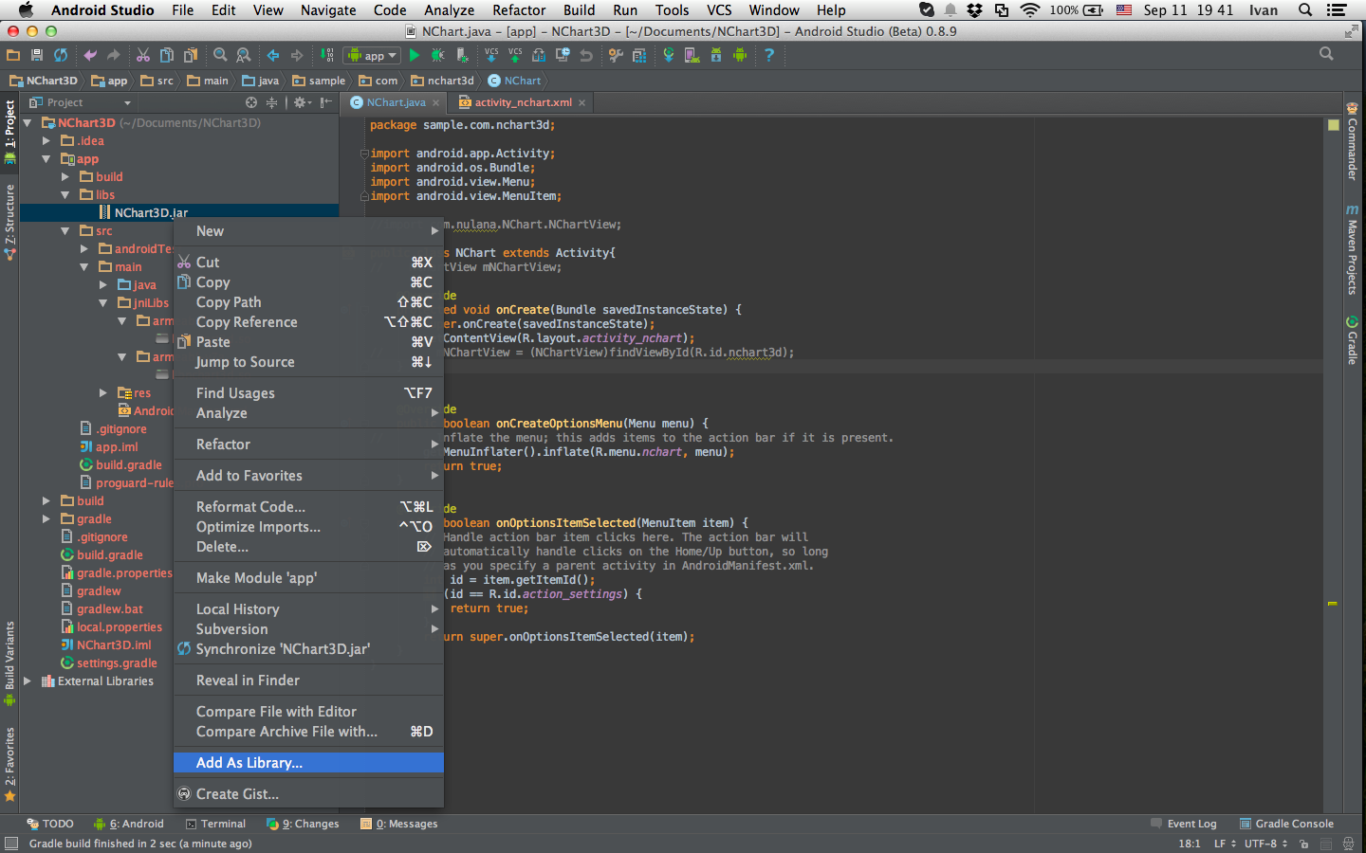Image resolution: width=1366 pixels, height=853 pixels.
Task: Click the Paste toolbar icon
Action: click(191, 55)
